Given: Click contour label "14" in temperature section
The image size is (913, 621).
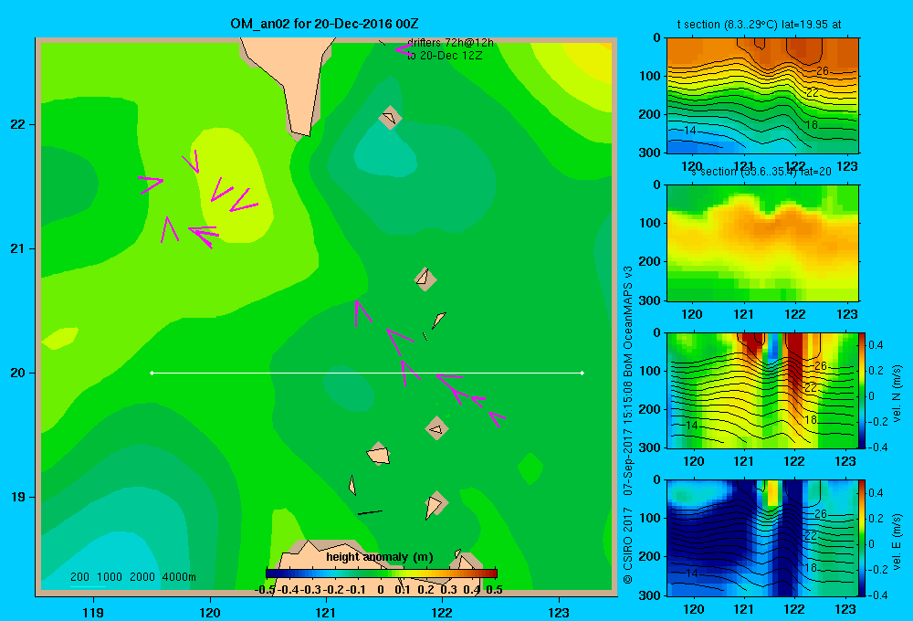Looking at the screenshot, I should pos(689,131).
